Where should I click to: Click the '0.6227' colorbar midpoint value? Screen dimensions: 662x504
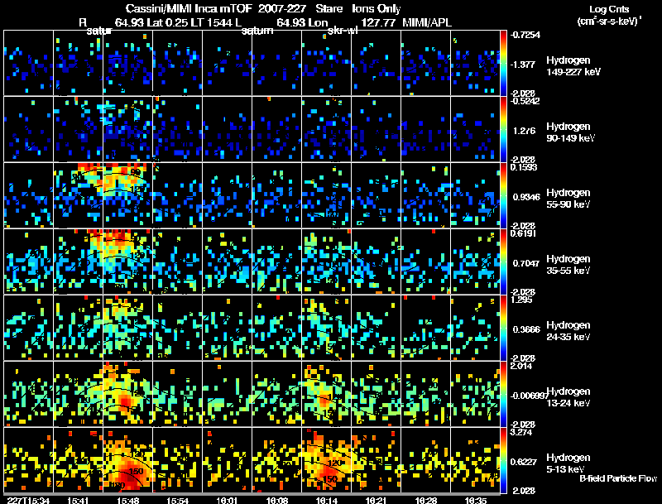[x=524, y=462]
